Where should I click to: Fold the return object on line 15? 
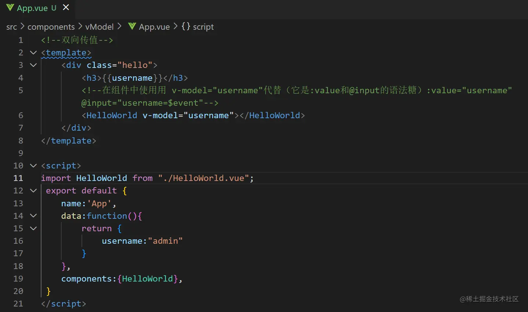tap(33, 228)
